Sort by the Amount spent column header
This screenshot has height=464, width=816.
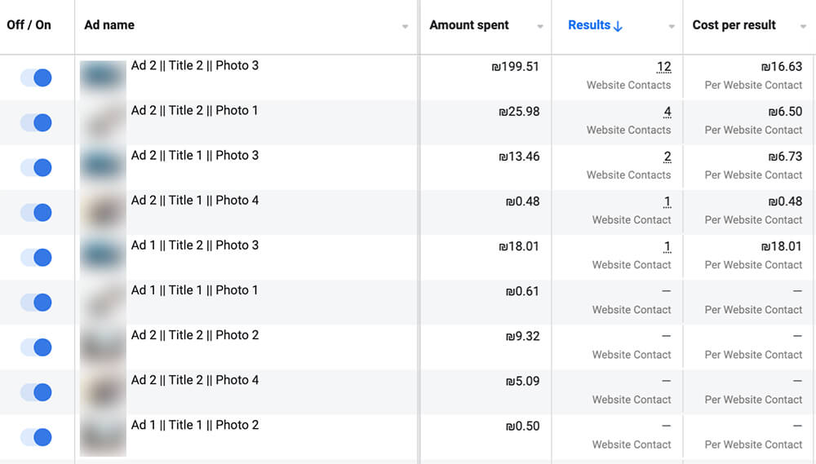469,25
